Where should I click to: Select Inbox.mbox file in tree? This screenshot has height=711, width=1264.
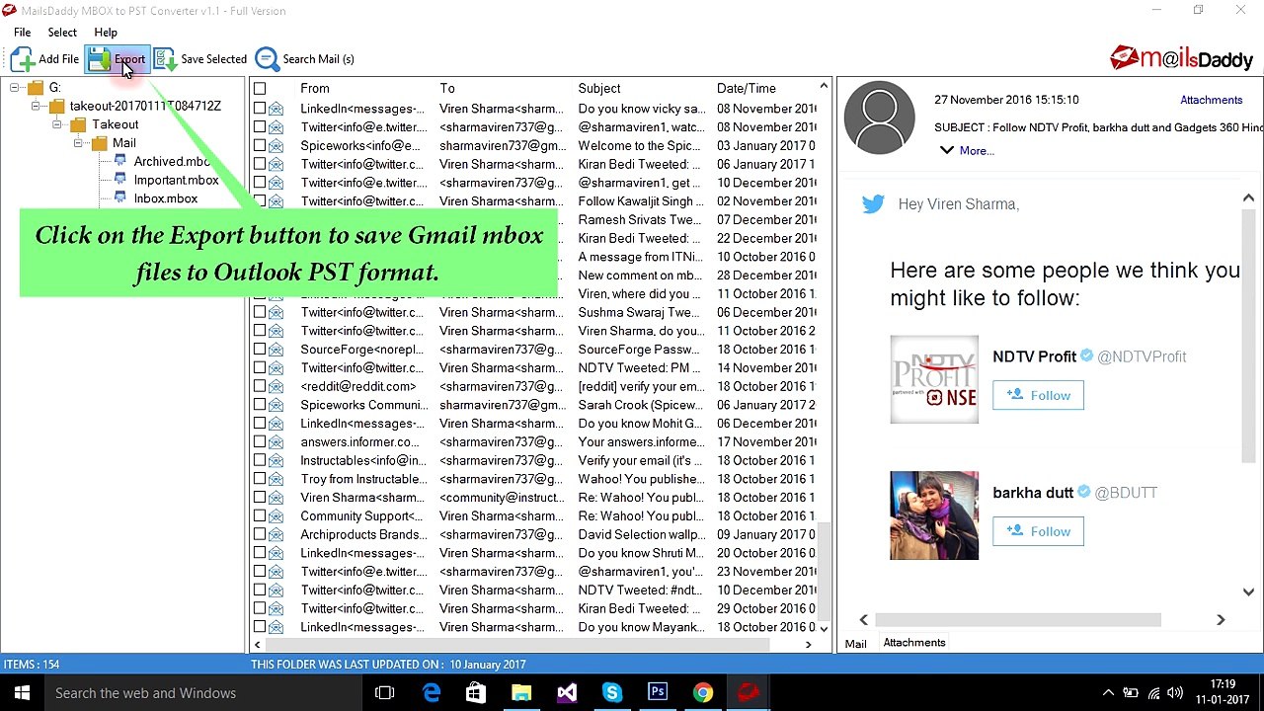click(166, 198)
